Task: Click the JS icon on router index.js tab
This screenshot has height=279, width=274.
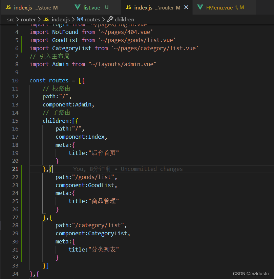Action: 128,7
